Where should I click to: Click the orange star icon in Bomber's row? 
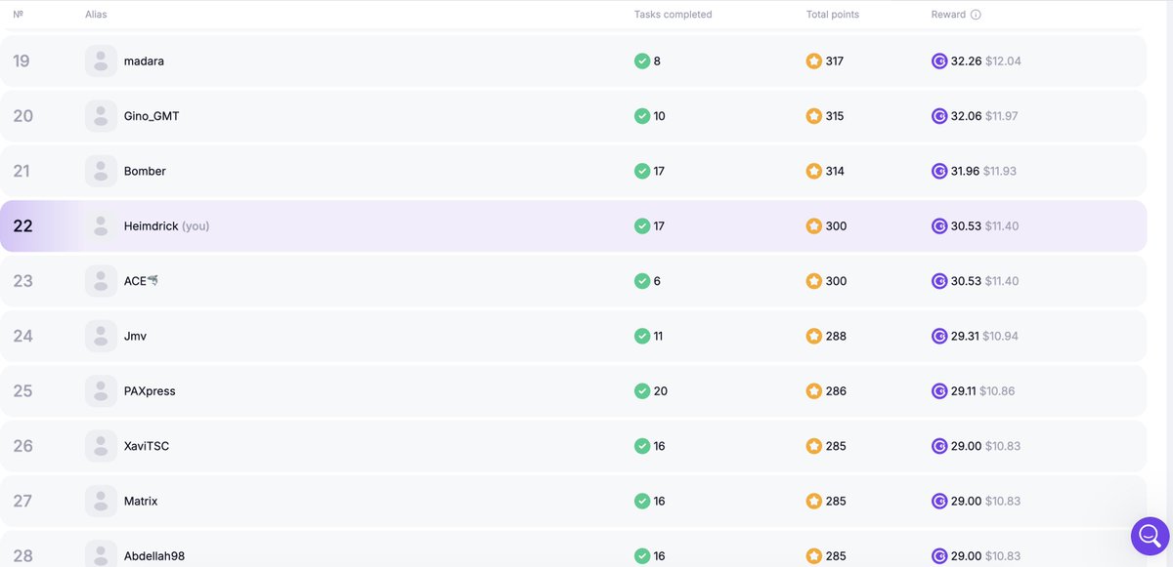coord(814,171)
